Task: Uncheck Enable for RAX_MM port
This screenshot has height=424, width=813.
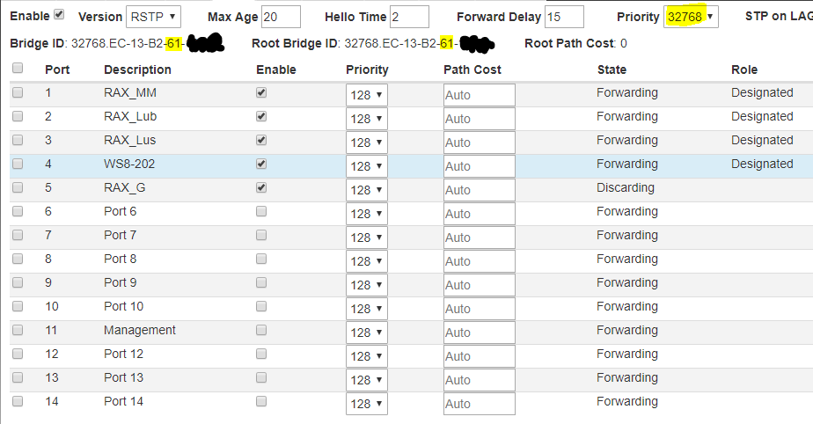Action: click(x=261, y=92)
